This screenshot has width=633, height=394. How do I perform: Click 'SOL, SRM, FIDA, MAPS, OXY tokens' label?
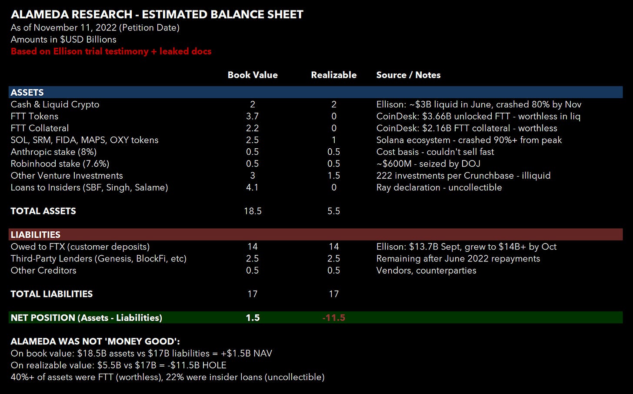[84, 140]
